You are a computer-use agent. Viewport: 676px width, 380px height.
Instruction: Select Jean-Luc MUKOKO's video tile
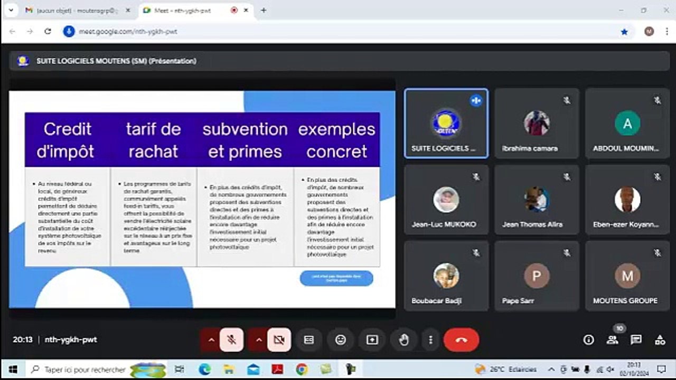446,199
